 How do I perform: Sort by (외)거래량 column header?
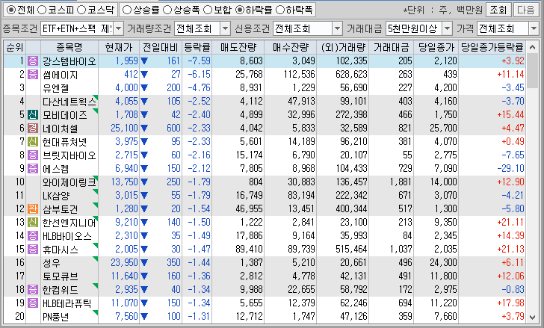(x=343, y=47)
